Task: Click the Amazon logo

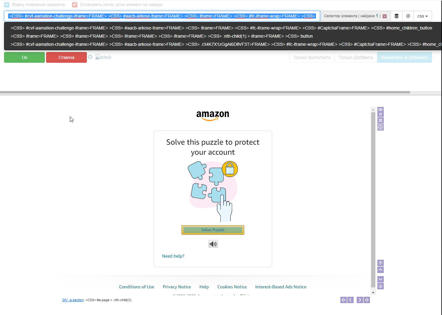Action: [213, 115]
